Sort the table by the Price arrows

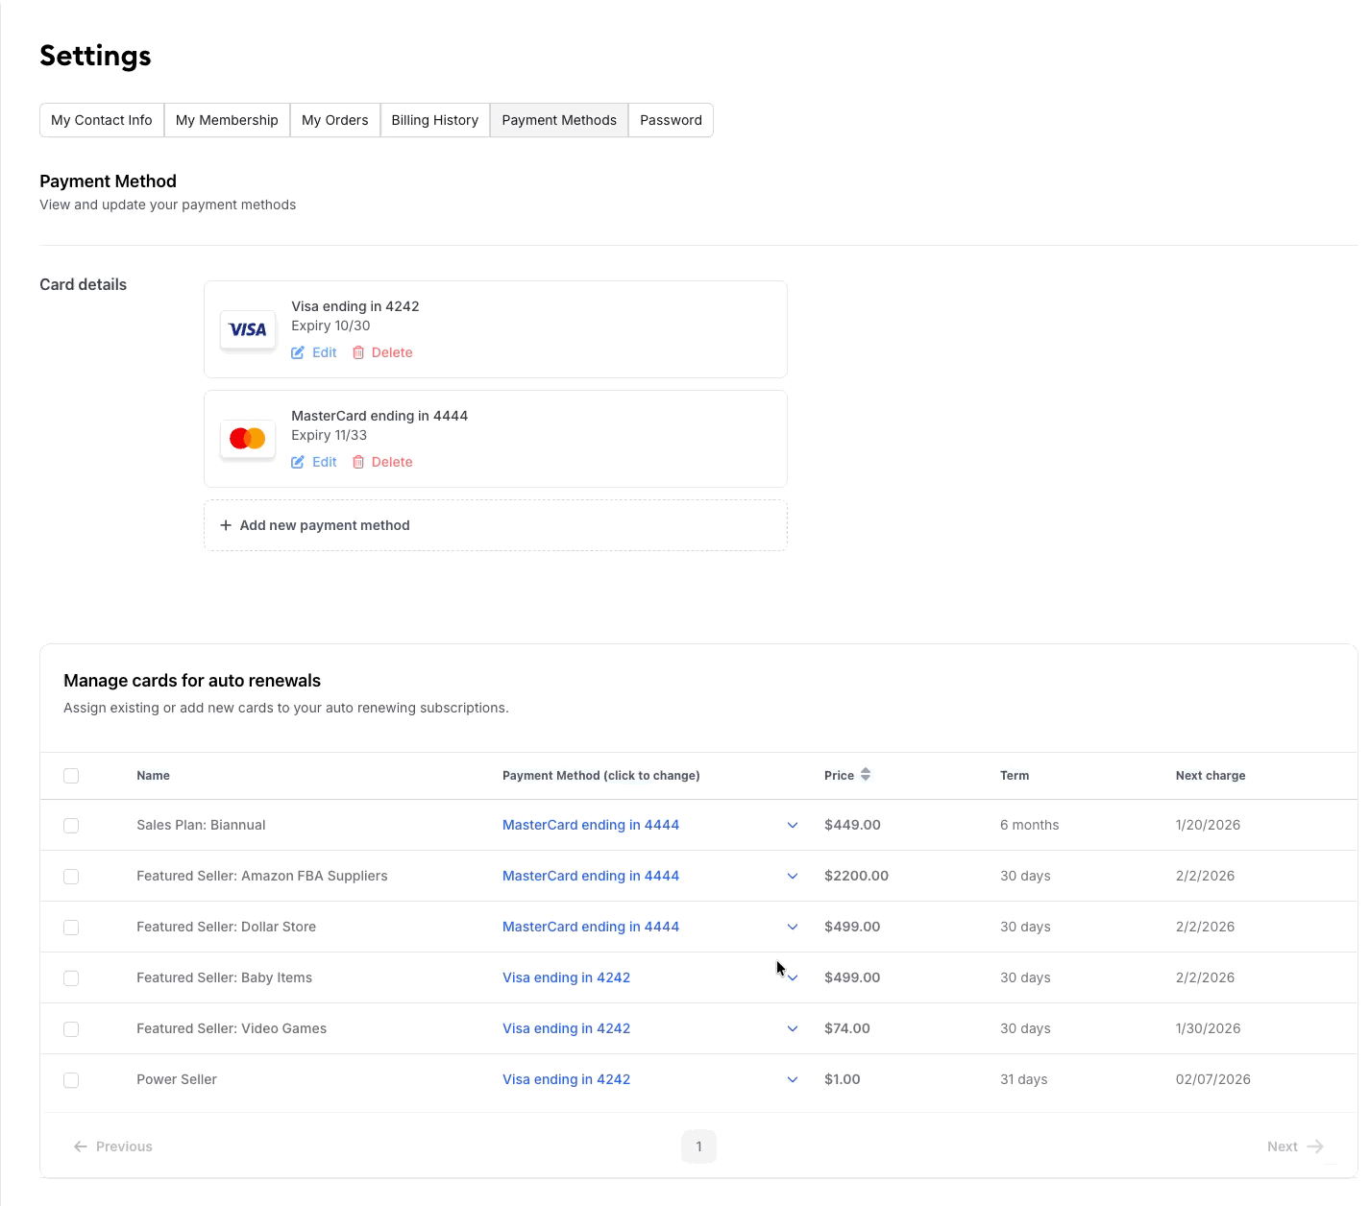(866, 775)
